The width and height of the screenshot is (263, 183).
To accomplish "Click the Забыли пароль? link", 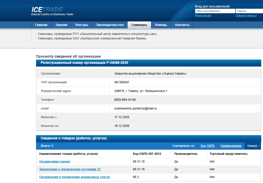I will point(246,15).
